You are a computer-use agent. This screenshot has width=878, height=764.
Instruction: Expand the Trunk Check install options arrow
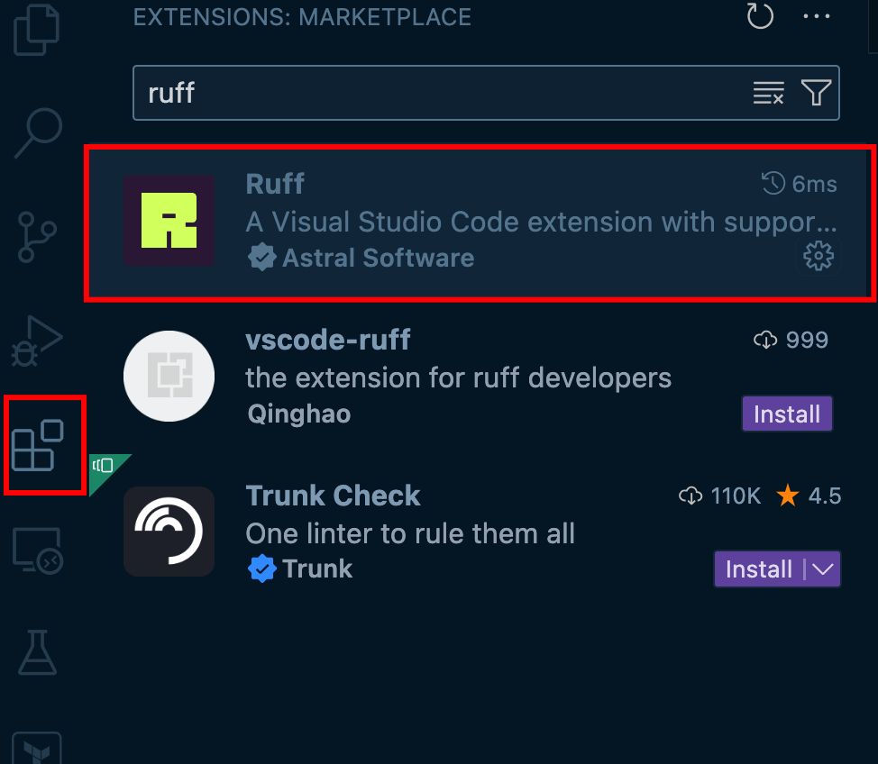(823, 569)
